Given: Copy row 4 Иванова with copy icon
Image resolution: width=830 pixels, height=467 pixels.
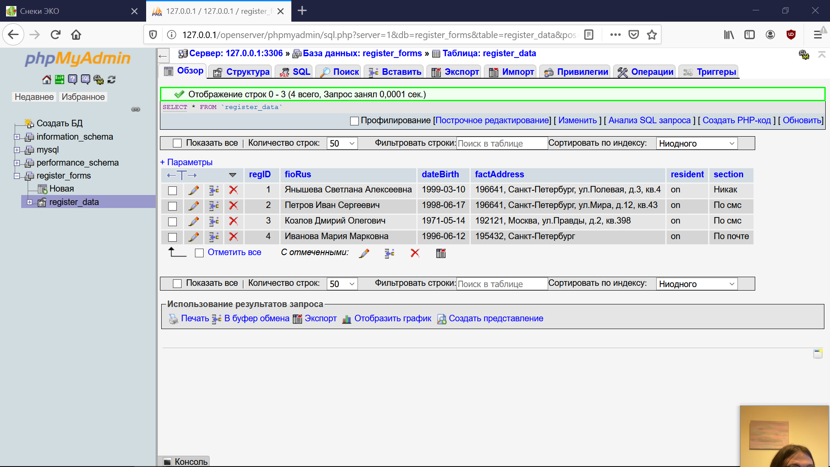Looking at the screenshot, I should (214, 237).
